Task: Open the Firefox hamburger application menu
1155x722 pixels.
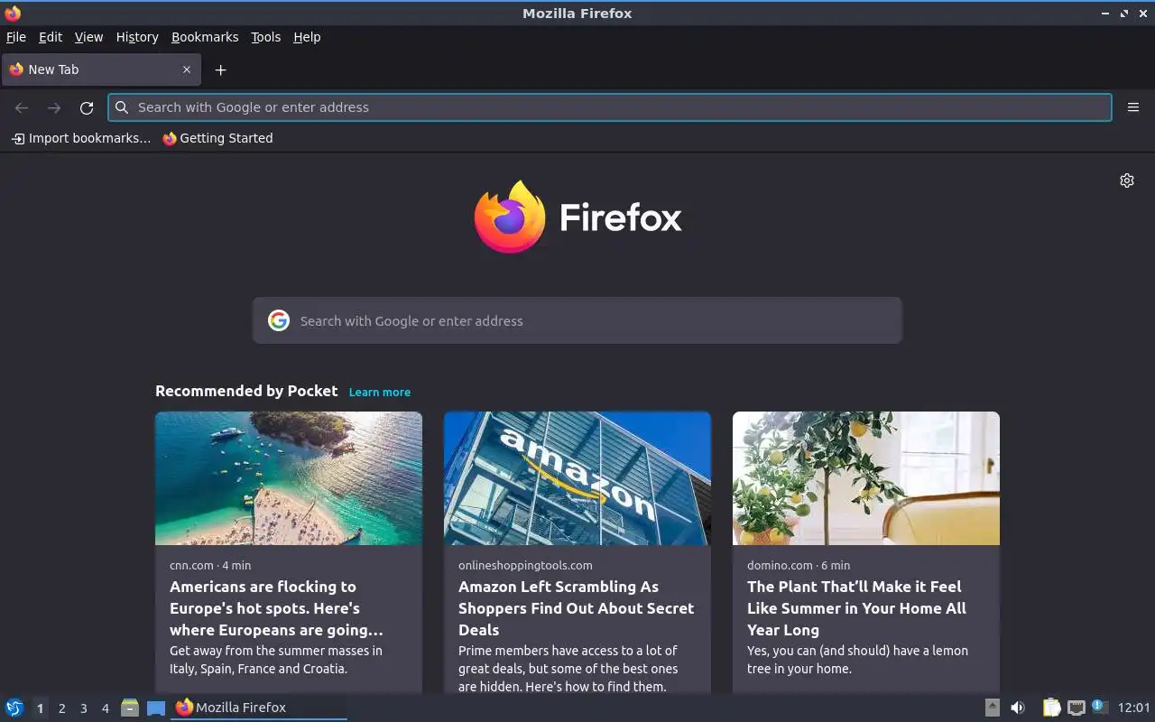Action: [1133, 107]
